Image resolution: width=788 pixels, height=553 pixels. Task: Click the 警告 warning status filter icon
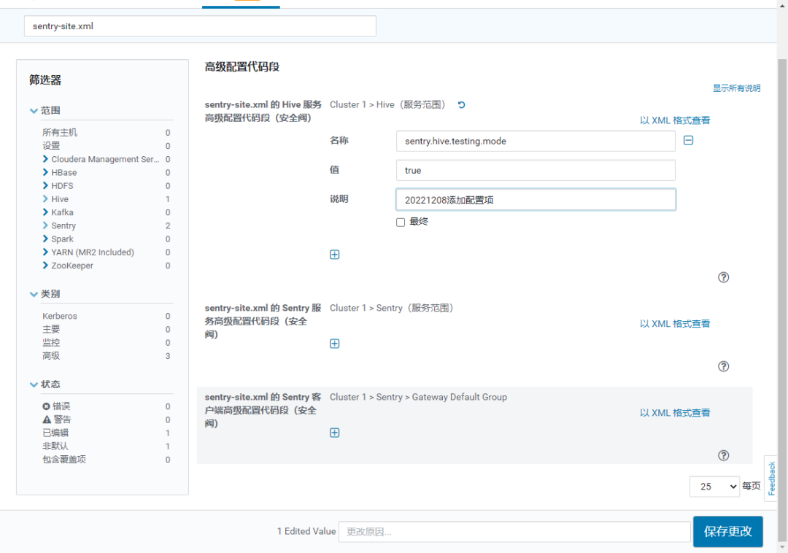point(47,419)
